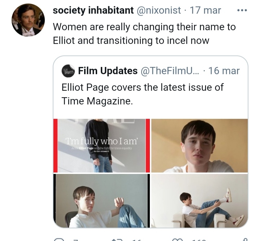Viewport: 260px width, 241px height.
Task: Click the @nixonist handle
Action: click(x=159, y=10)
